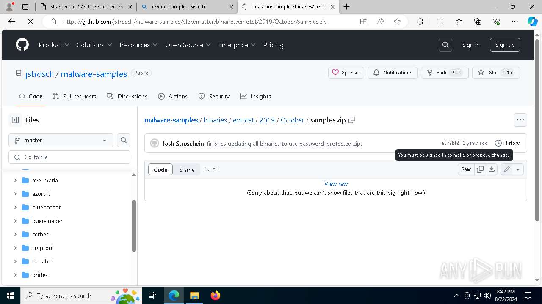Open jstrosch user profile link
The width and height of the screenshot is (542, 304).
pyautogui.click(x=39, y=74)
